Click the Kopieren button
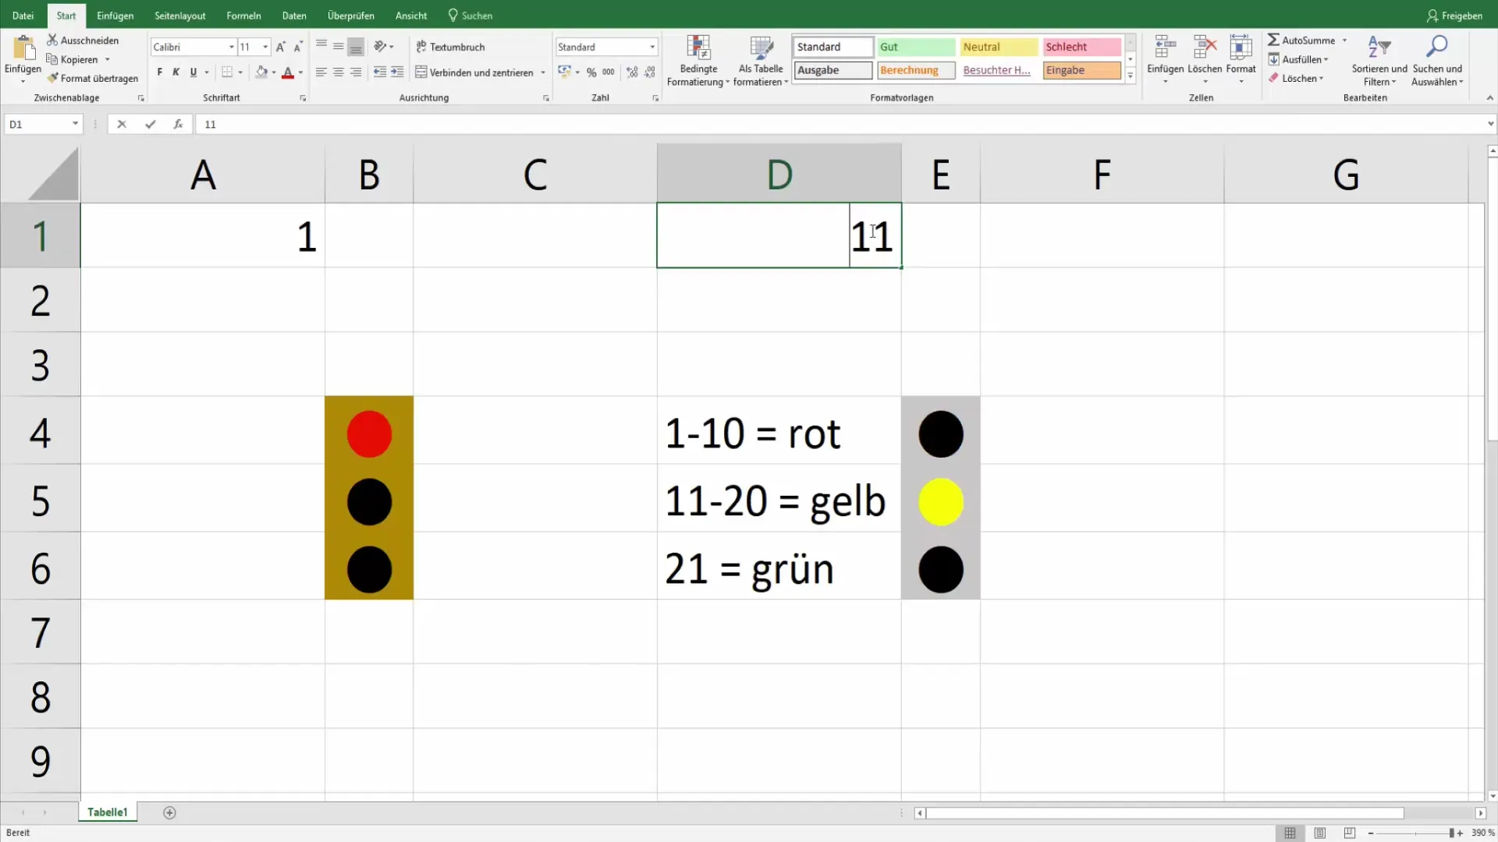Viewport: 1498px width, 842px height. click(x=73, y=59)
